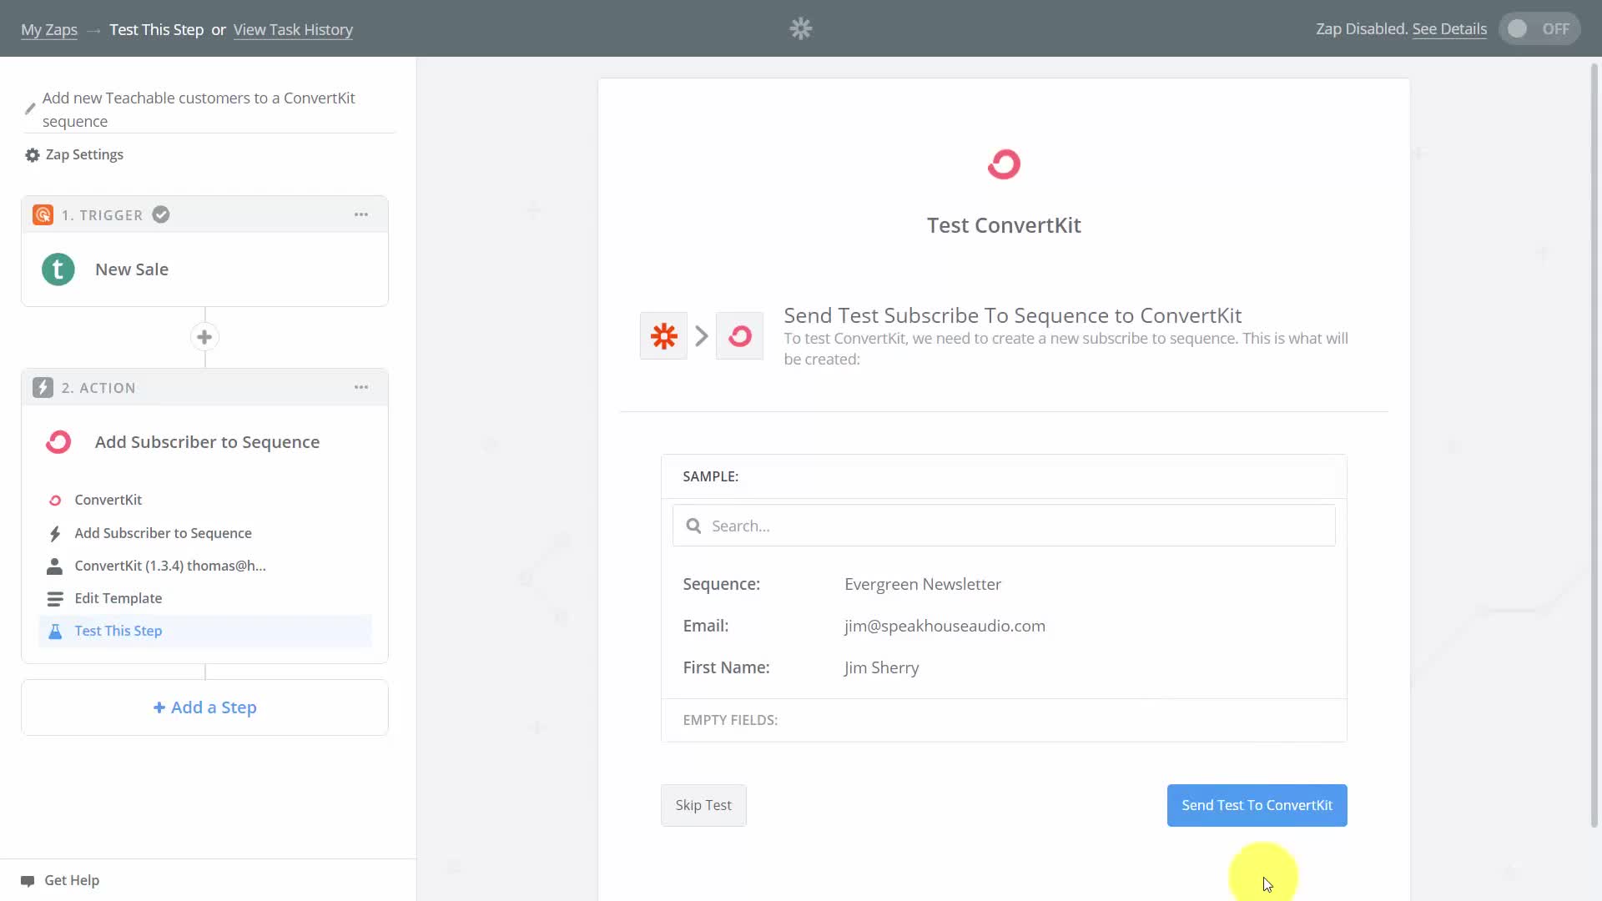Click the magnifier icon in search box
Screen dimensions: 1602x901
(x=693, y=526)
